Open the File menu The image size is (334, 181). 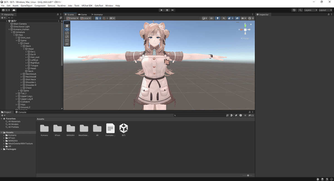click(x=3, y=6)
